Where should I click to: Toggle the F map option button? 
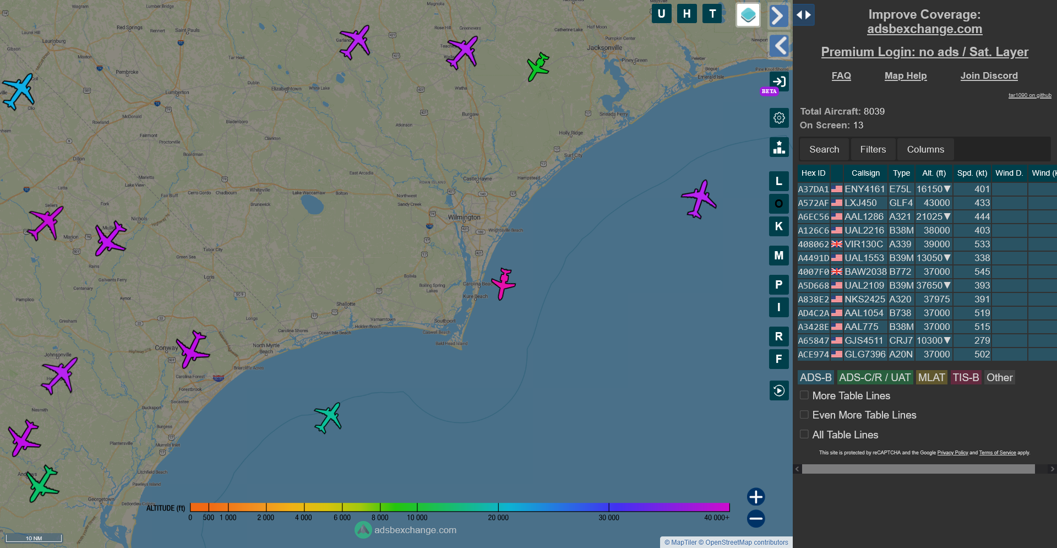point(779,359)
